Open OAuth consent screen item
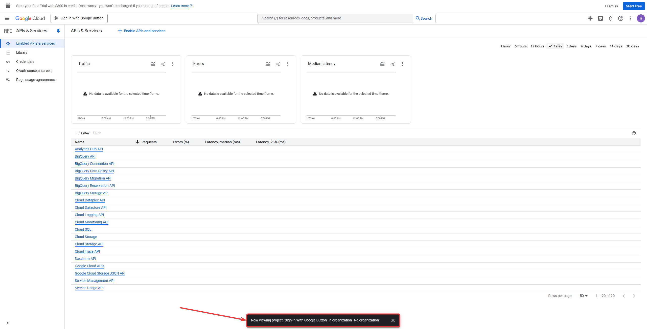 (32, 71)
